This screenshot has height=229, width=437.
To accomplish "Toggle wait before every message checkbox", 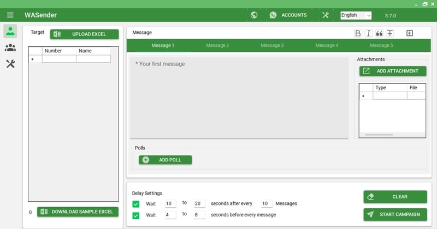I will tap(135, 216).
